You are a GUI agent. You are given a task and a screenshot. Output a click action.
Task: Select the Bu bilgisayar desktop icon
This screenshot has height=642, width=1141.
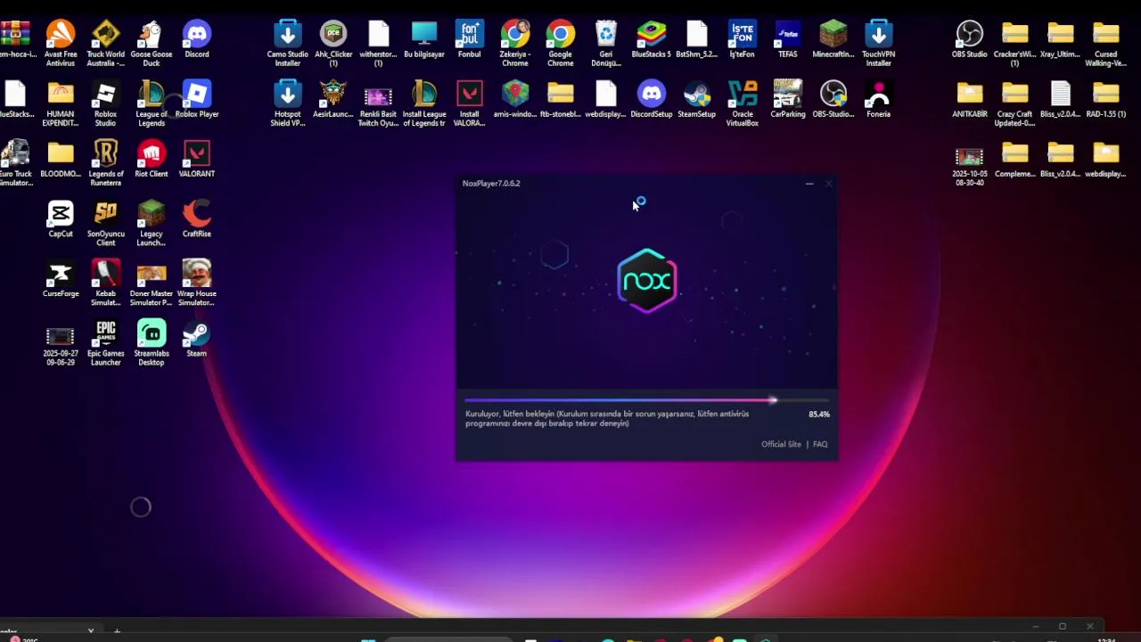click(424, 40)
